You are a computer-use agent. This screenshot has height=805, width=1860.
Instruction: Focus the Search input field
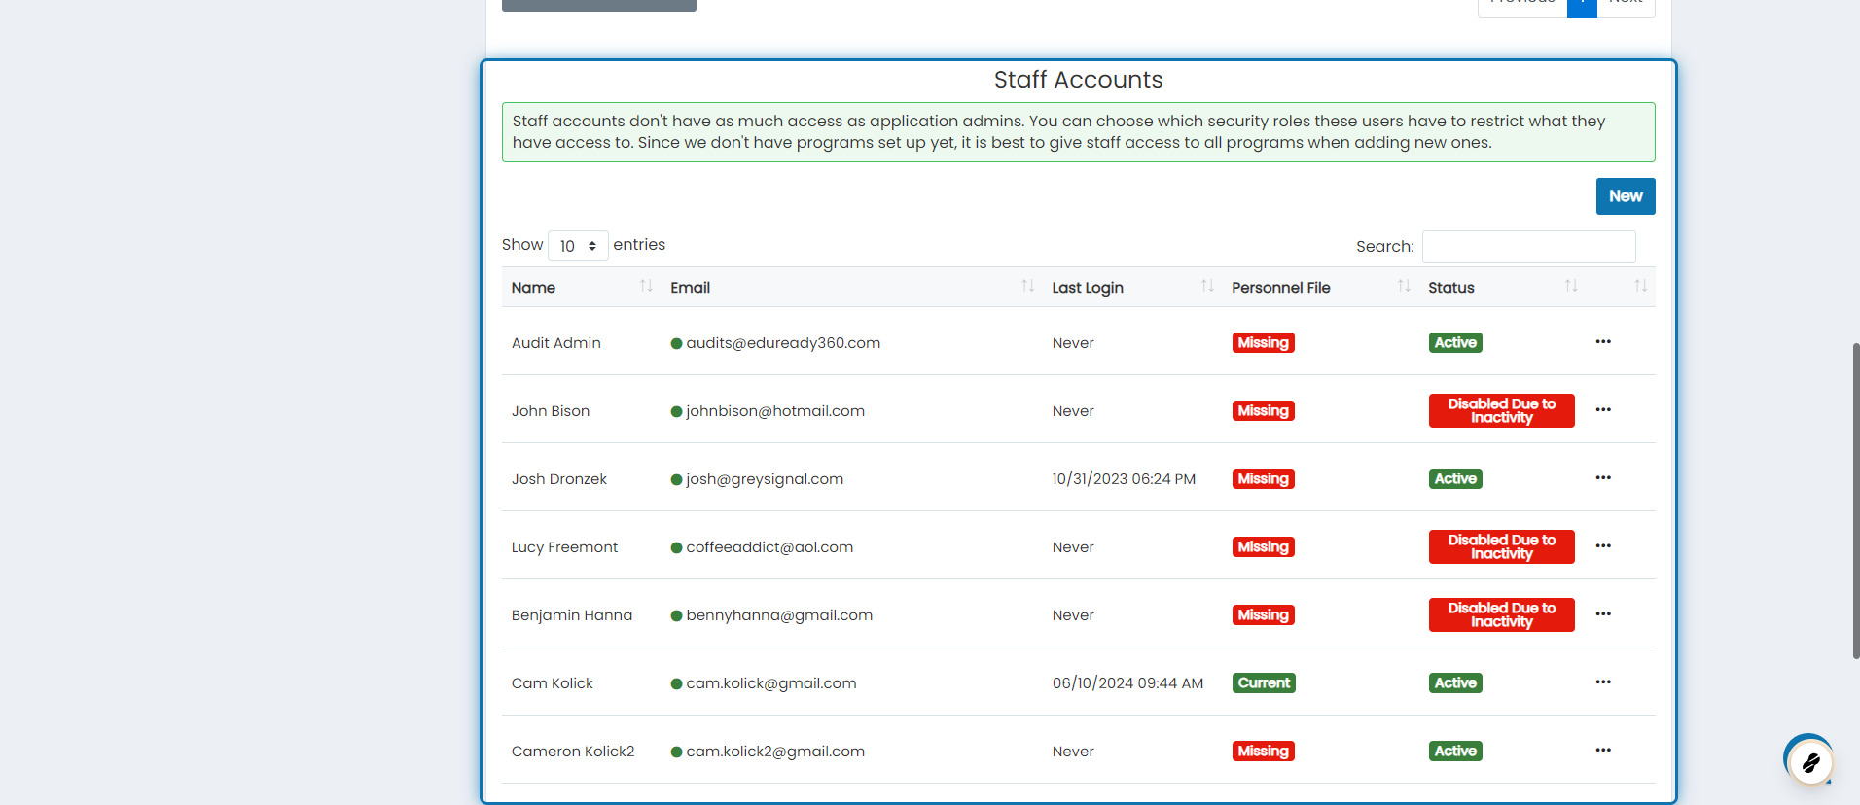tap(1528, 247)
